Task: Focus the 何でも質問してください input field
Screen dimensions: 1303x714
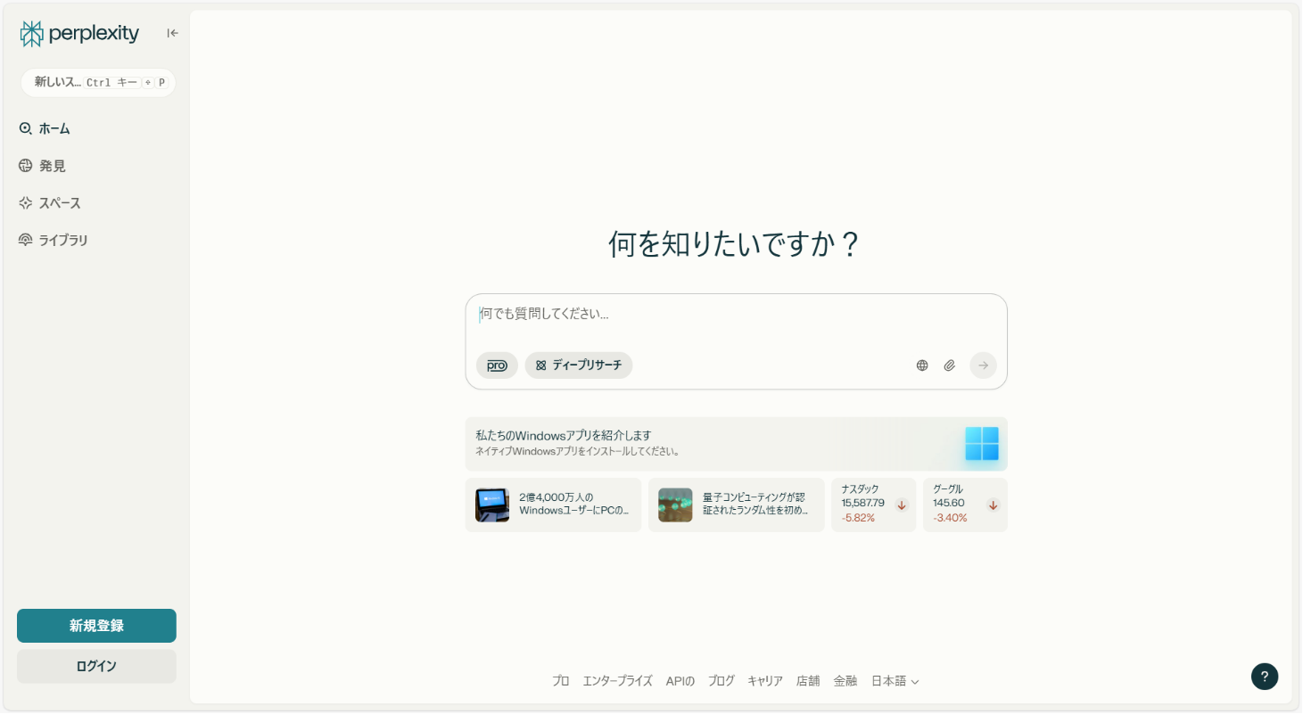Action: [736, 314]
